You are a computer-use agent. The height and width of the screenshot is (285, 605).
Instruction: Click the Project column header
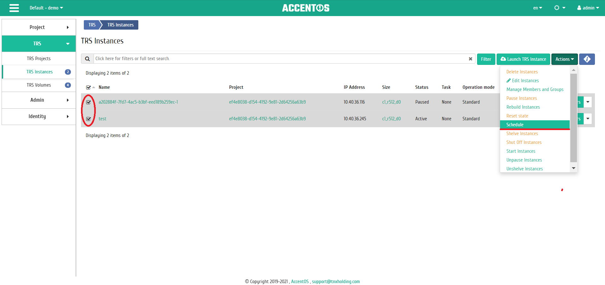coord(236,87)
